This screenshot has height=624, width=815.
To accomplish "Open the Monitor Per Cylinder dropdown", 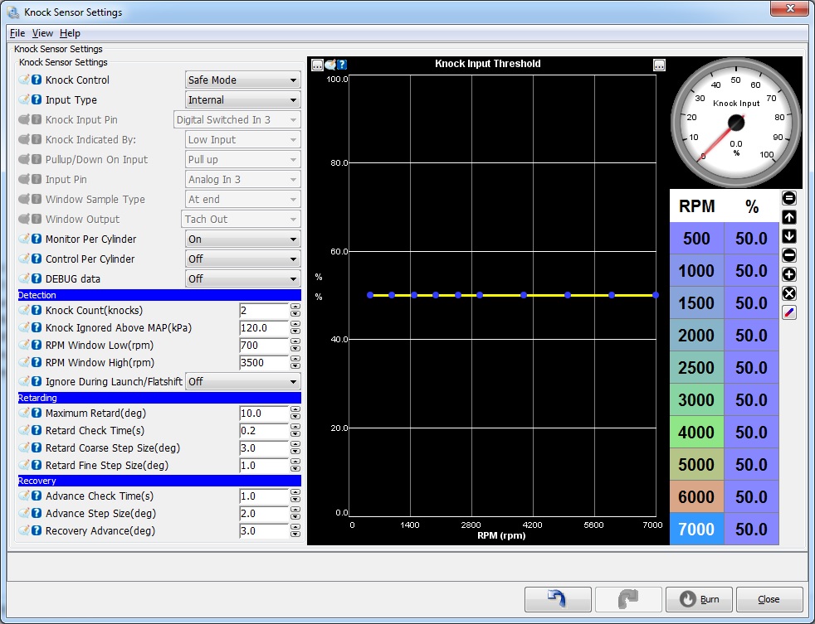I will (x=242, y=239).
